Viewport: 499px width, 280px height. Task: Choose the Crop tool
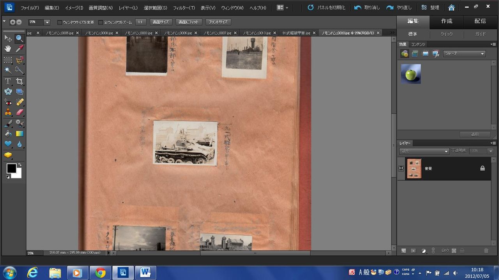tap(19, 81)
